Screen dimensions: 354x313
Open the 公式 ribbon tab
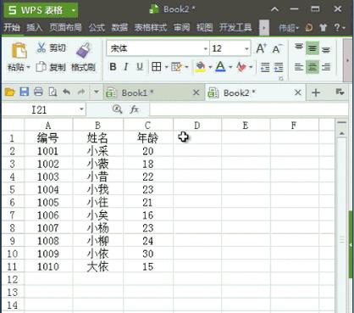(x=97, y=28)
